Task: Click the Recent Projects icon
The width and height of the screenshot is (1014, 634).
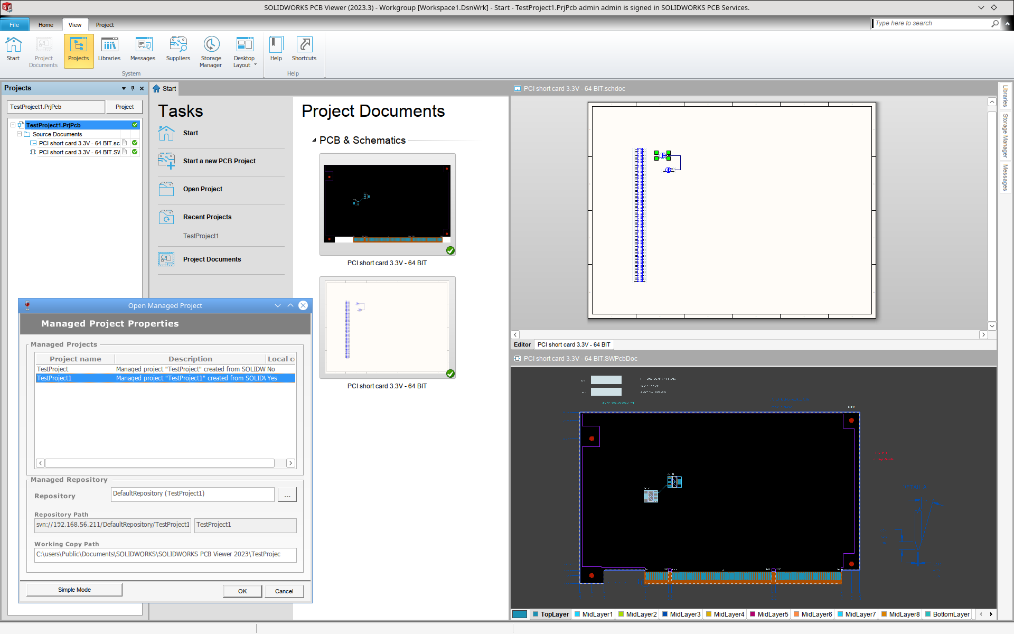Action: pos(166,217)
